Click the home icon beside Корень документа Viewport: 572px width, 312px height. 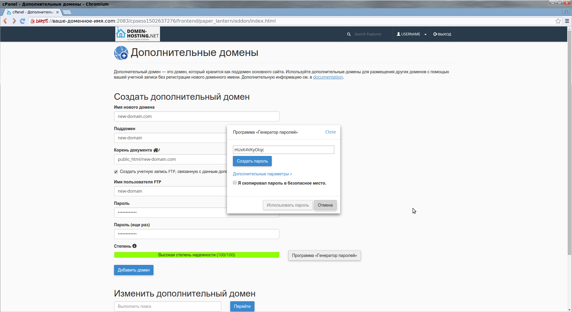(x=156, y=150)
